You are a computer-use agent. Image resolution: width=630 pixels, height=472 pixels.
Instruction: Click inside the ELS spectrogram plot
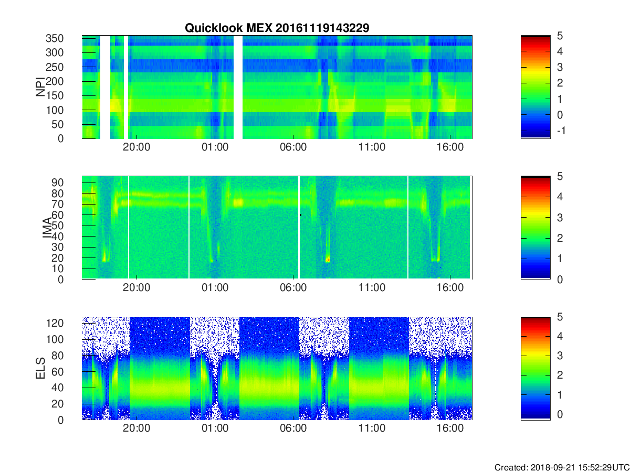click(x=277, y=368)
